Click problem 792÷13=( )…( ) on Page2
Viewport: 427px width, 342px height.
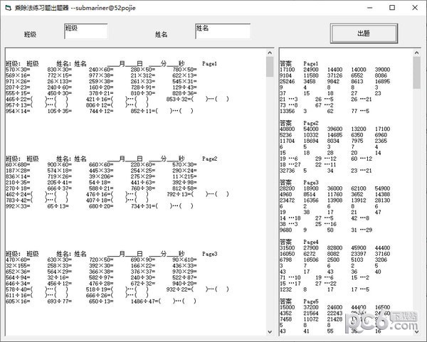pyautogui.click(x=197, y=194)
